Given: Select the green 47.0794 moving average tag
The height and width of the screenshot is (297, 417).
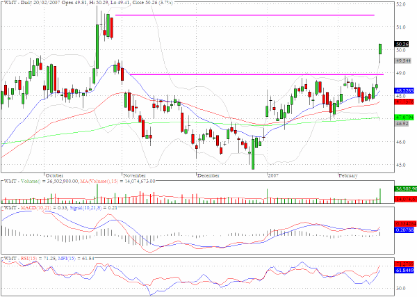Looking at the screenshot, I should tap(404, 117).
